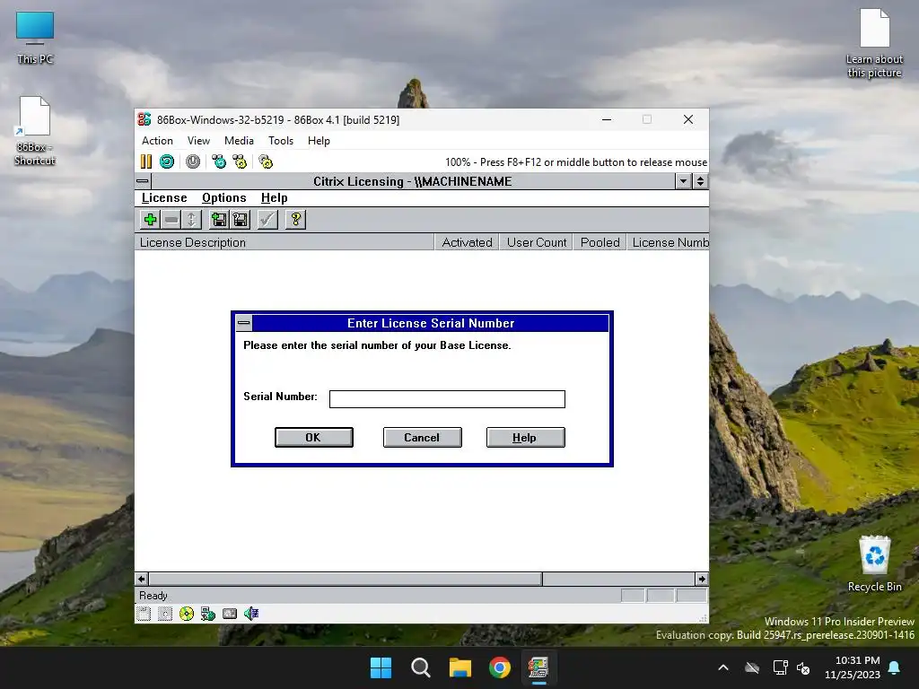Viewport: 919px width, 689px height.
Task: Open 86Box machine settings icon
Action: point(266,161)
